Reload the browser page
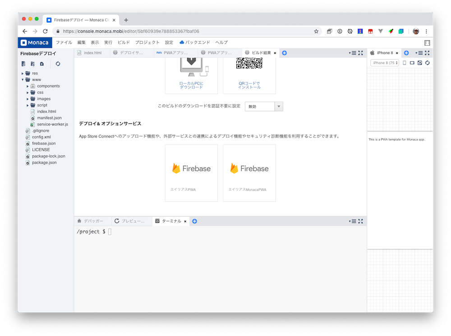The width and height of the screenshot is (451, 336). pos(45,31)
